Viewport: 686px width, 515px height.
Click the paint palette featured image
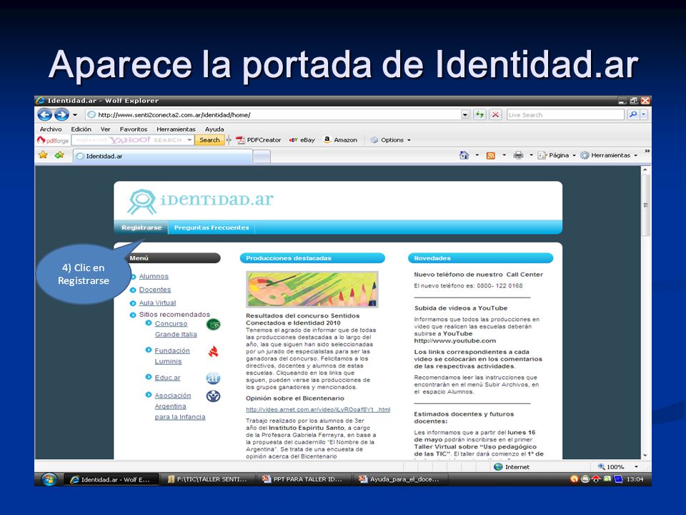[x=312, y=289]
